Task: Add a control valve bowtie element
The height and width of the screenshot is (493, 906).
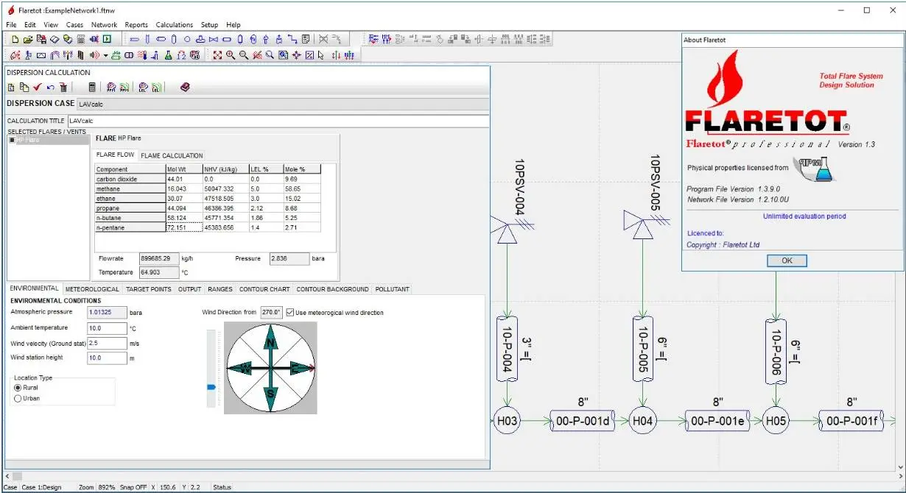Action: (214, 39)
